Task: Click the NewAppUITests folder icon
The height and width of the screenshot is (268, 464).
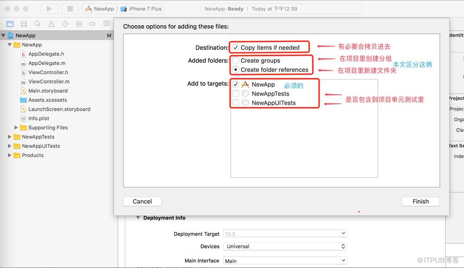Action: click(x=17, y=146)
